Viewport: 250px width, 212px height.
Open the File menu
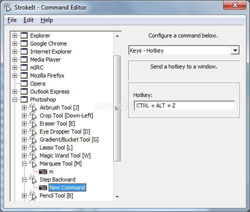pos(12,20)
